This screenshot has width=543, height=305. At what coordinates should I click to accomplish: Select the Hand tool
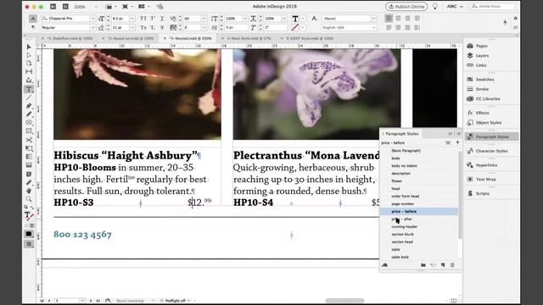[29, 191]
